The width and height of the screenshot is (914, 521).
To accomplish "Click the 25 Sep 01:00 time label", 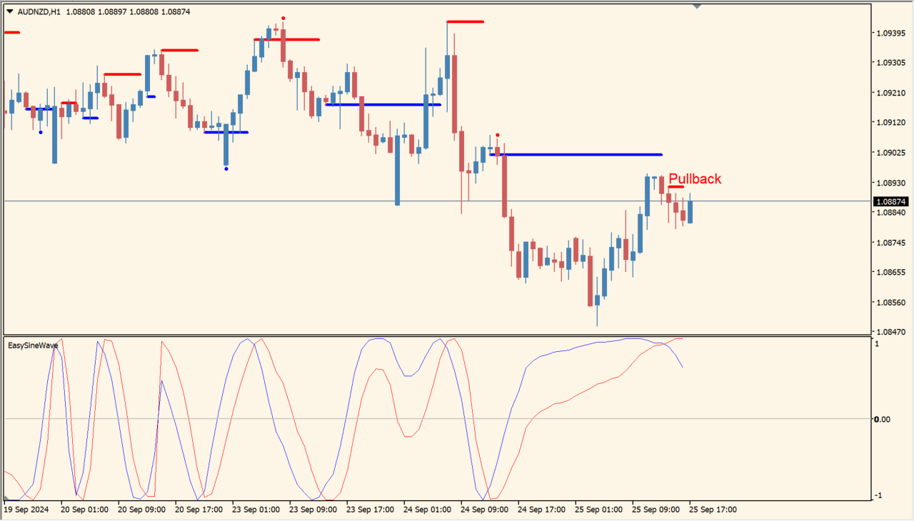I will (598, 510).
